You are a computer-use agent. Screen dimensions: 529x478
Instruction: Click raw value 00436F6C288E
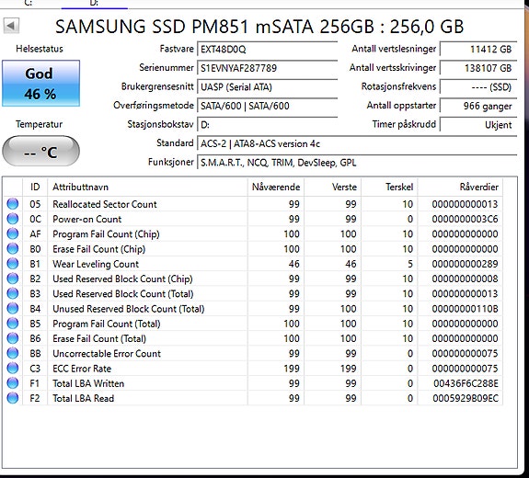(x=466, y=383)
